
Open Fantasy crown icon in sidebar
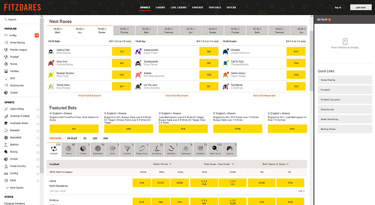[x=6, y=71]
